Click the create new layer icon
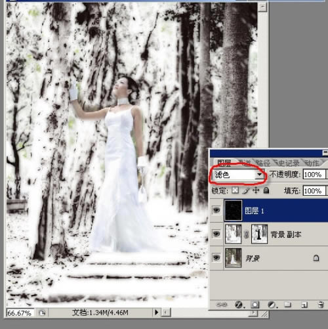The image size is (328, 329). click(304, 305)
